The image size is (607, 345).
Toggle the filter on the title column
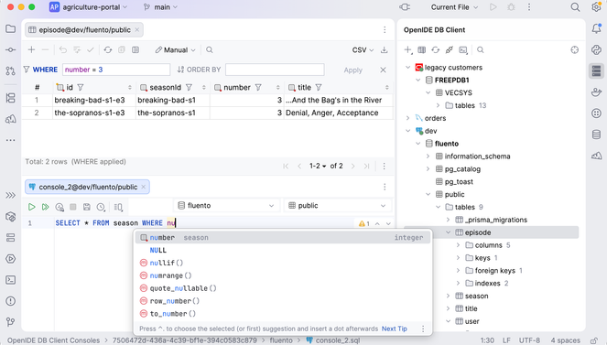(319, 88)
